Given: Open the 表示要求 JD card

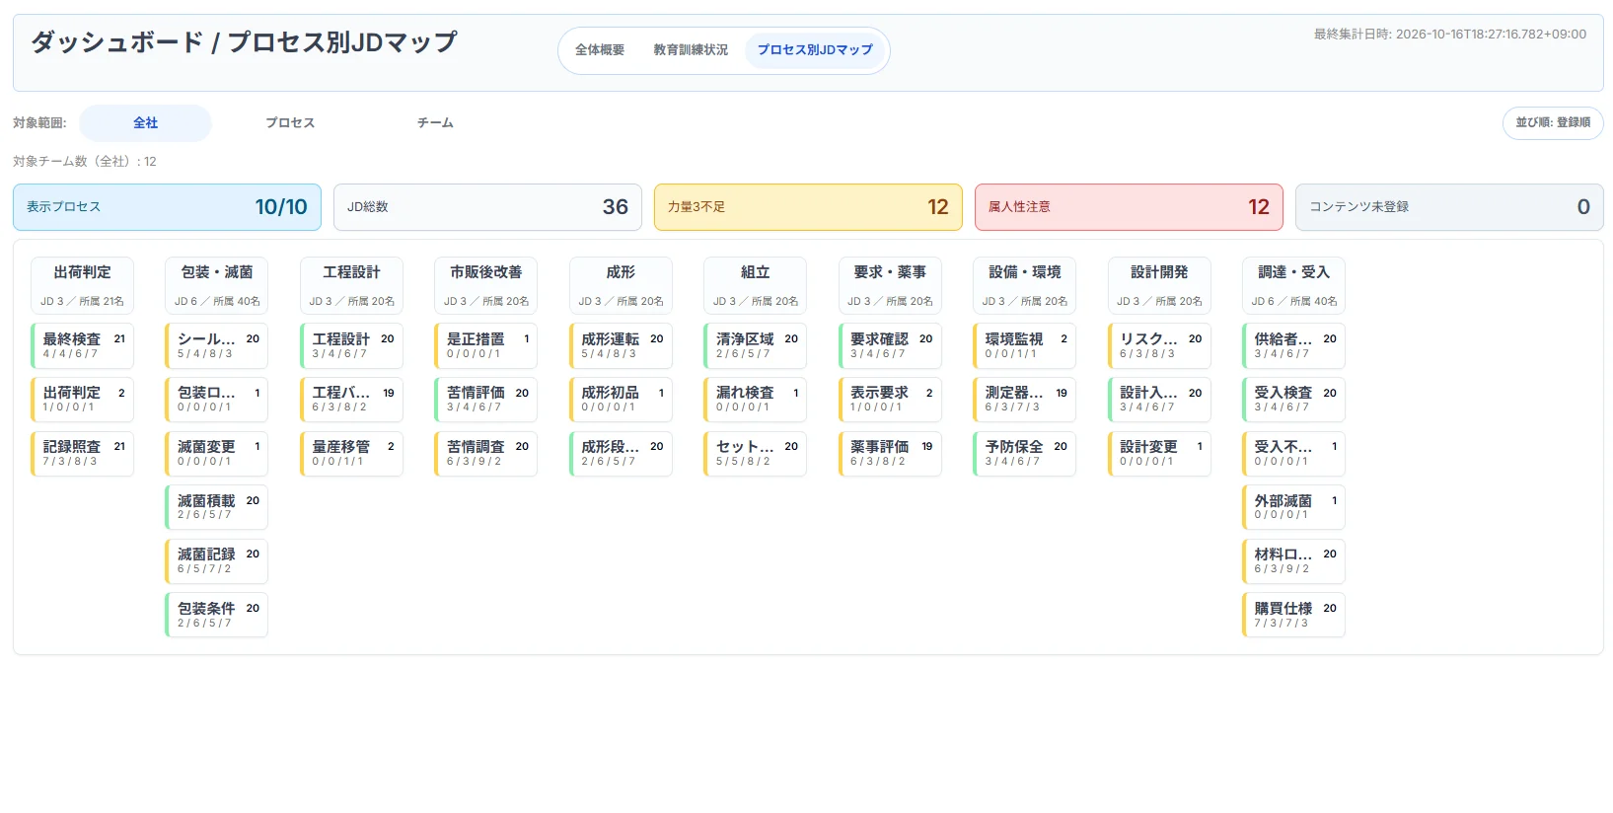Looking at the screenshot, I should click(890, 400).
